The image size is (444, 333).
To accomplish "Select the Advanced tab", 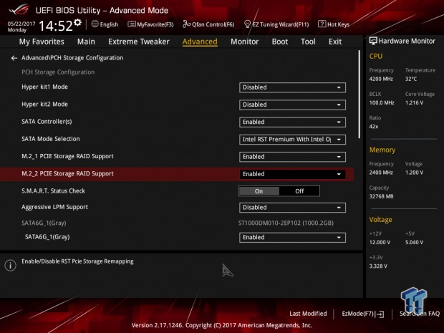I will 200,42.
